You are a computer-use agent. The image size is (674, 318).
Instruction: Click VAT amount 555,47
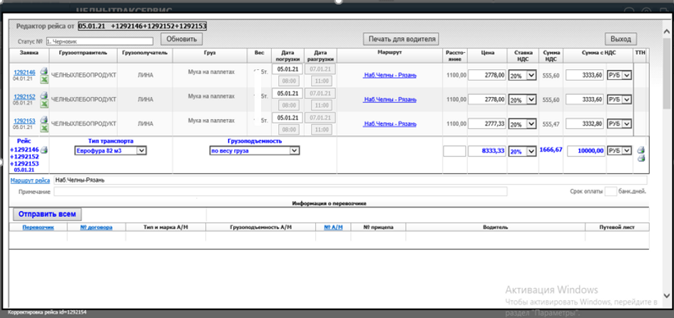tap(550, 124)
